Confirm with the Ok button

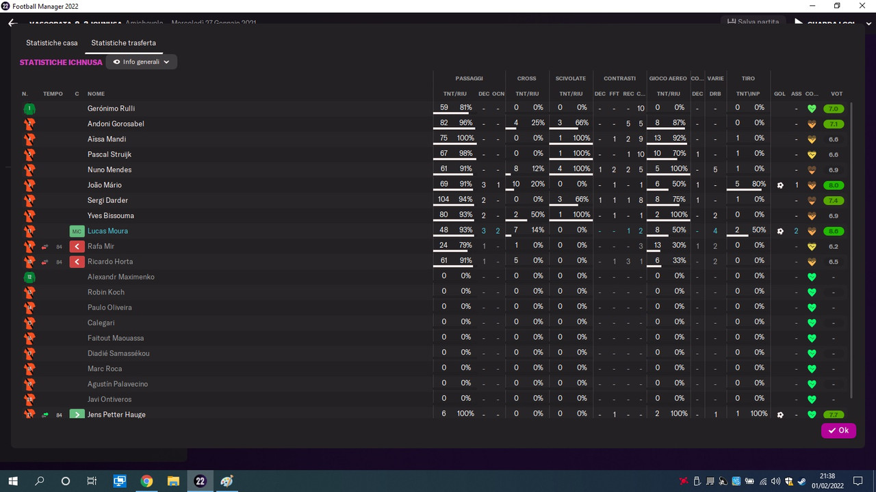838,430
